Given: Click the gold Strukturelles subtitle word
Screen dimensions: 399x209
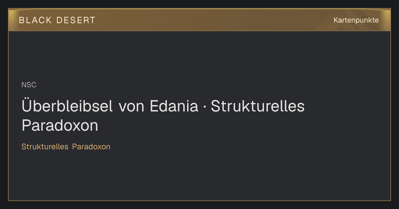Looking at the screenshot, I should point(45,147).
